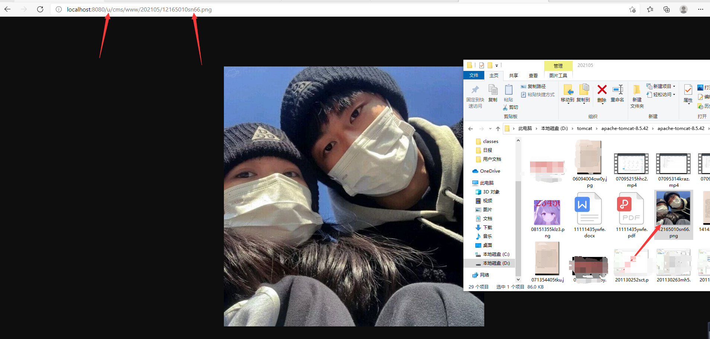Select the 11111435ywfe.docx file icon
This screenshot has width=710, height=339.
point(589,208)
